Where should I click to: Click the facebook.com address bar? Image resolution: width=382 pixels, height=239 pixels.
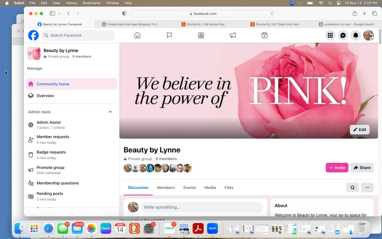(x=203, y=13)
